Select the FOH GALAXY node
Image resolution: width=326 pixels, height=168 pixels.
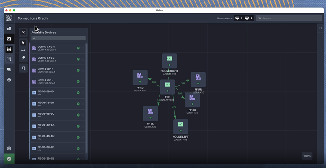pos(167,87)
